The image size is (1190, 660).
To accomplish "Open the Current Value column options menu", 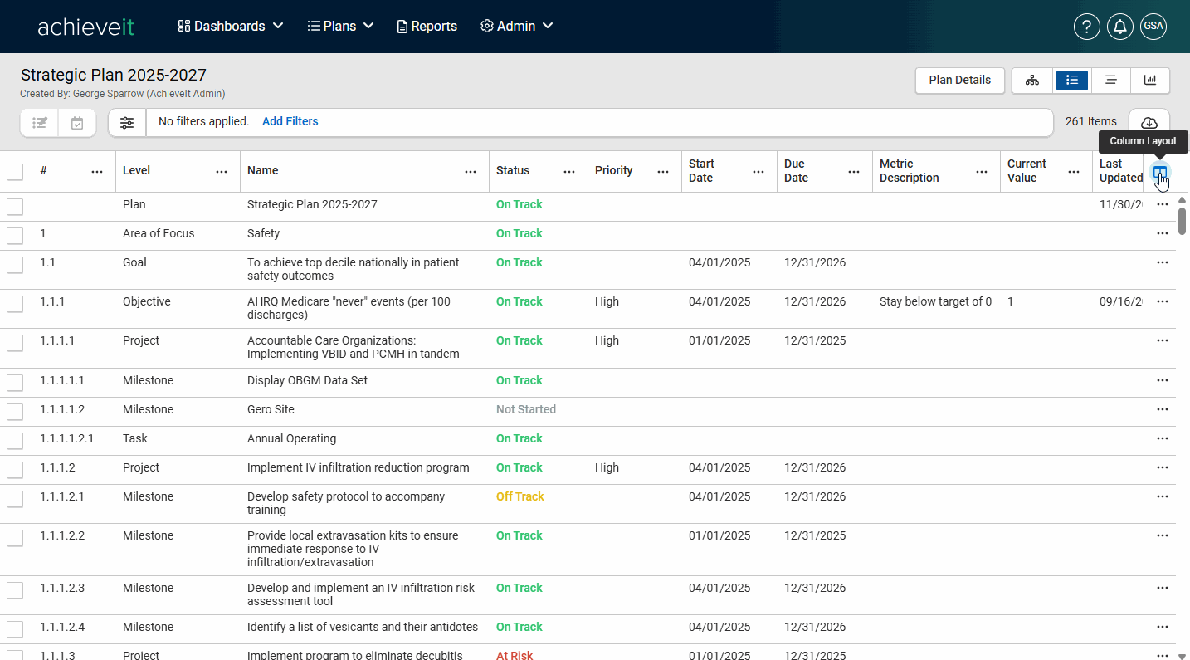I will pyautogui.click(x=1075, y=172).
